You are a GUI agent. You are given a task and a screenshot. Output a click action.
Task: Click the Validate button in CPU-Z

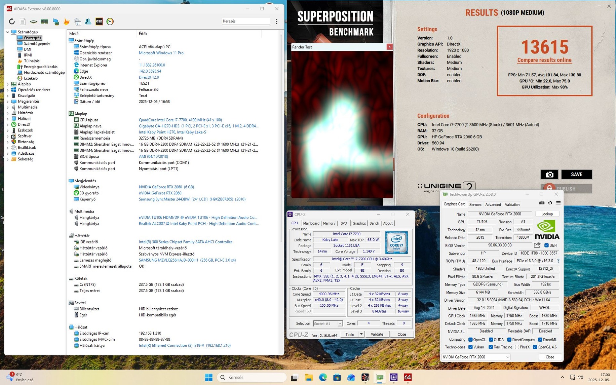(377, 334)
